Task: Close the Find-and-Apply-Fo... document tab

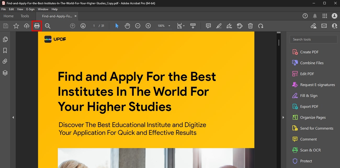Action: point(76,16)
